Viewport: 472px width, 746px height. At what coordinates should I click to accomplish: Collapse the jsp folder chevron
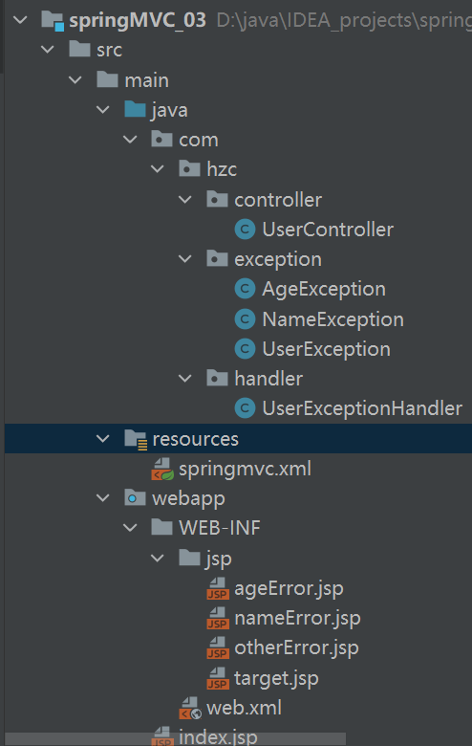pyautogui.click(x=158, y=558)
